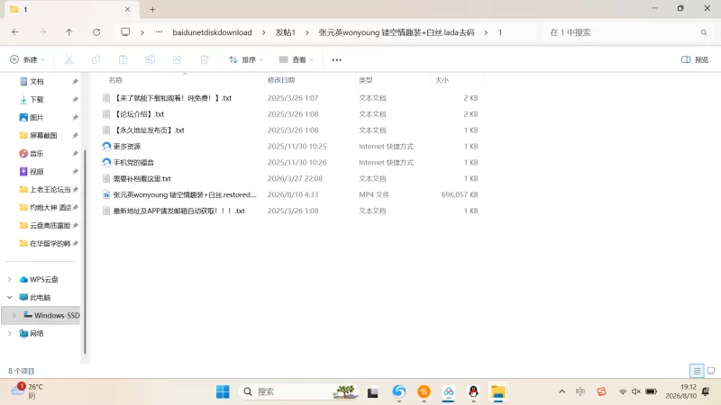
Task: Click the orange app icon in taskbar
Action: tap(424, 391)
